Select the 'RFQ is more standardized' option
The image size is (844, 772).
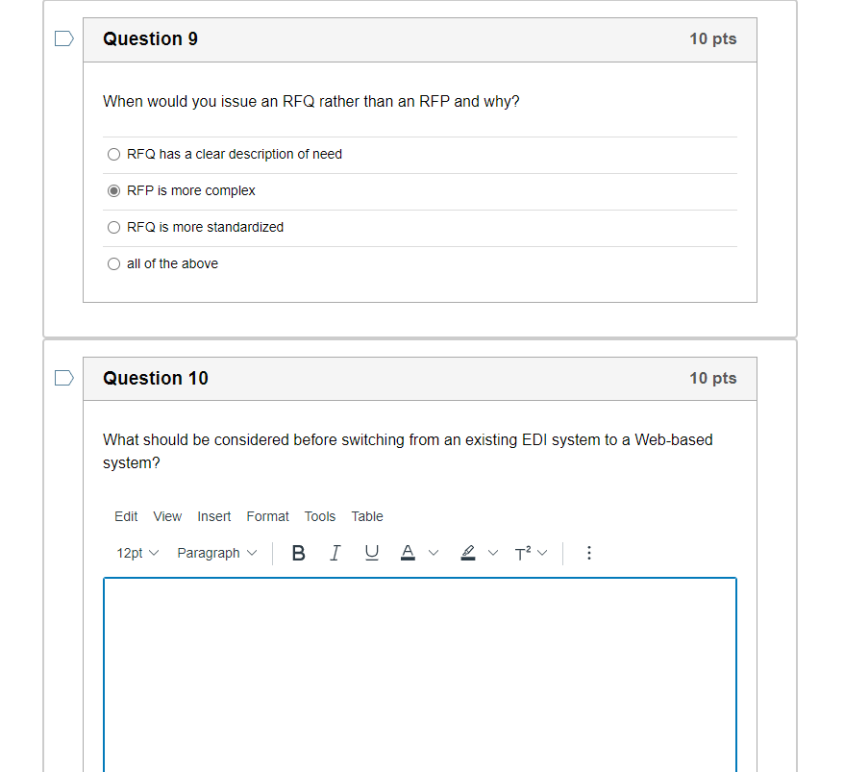tap(113, 227)
